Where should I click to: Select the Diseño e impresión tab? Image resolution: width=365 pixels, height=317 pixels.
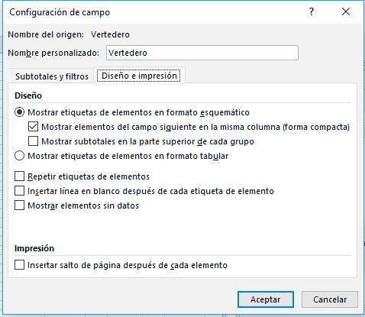(x=139, y=76)
